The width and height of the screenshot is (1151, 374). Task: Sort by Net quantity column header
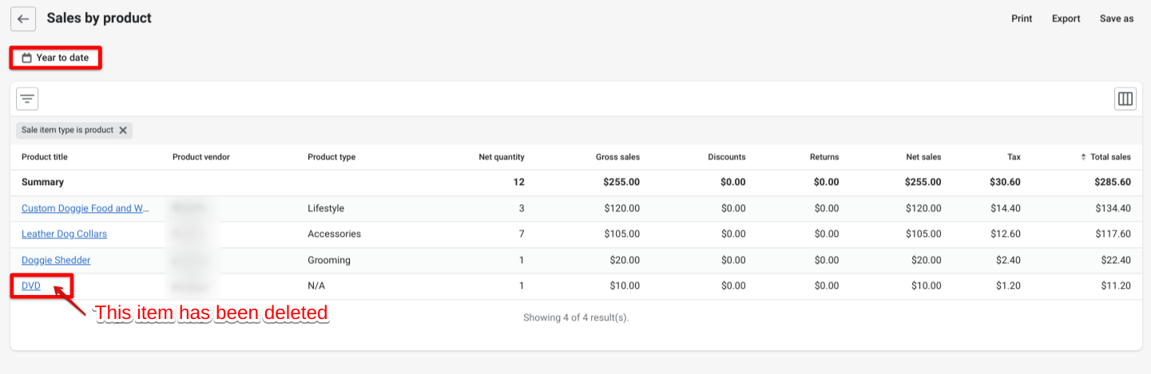coord(501,157)
